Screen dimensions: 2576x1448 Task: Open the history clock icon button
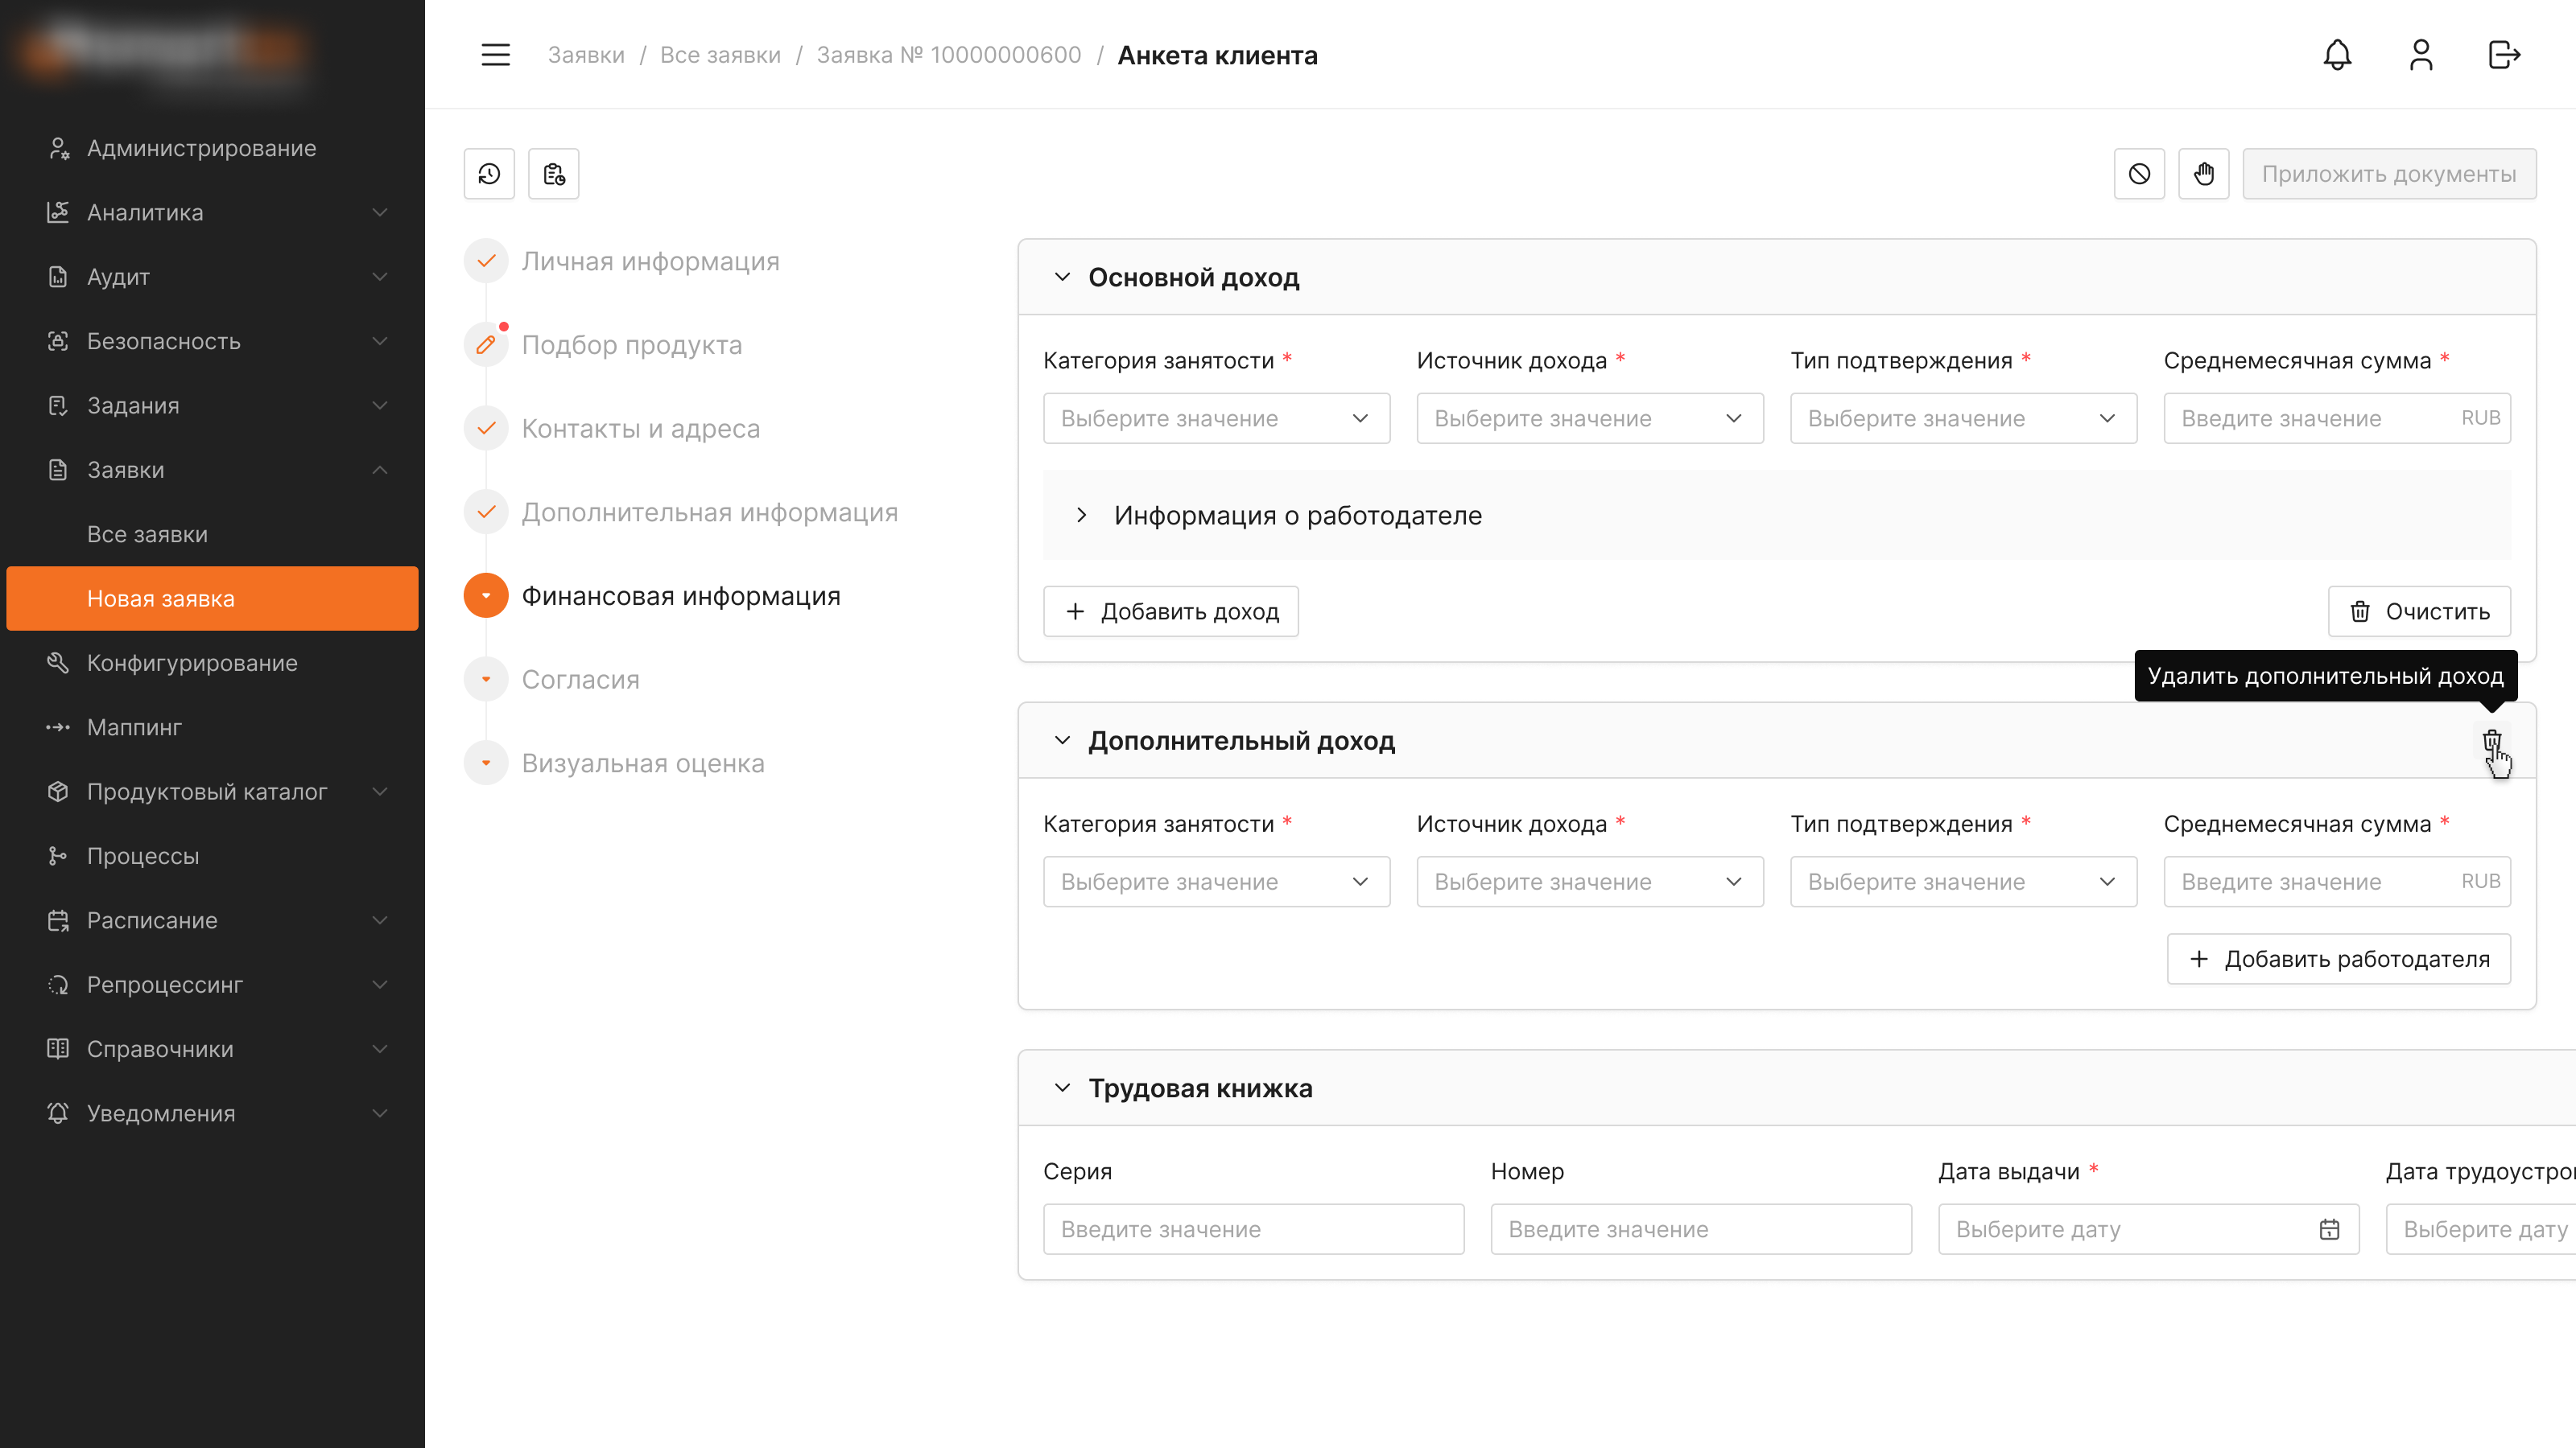[x=489, y=174]
